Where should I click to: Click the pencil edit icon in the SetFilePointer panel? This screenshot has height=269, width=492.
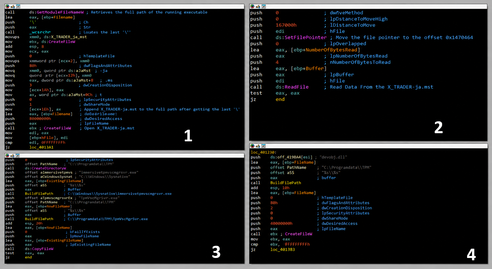point(258,6)
